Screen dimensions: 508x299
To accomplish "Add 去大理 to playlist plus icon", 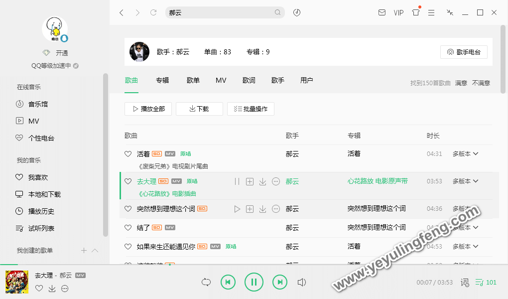I will 250,181.
